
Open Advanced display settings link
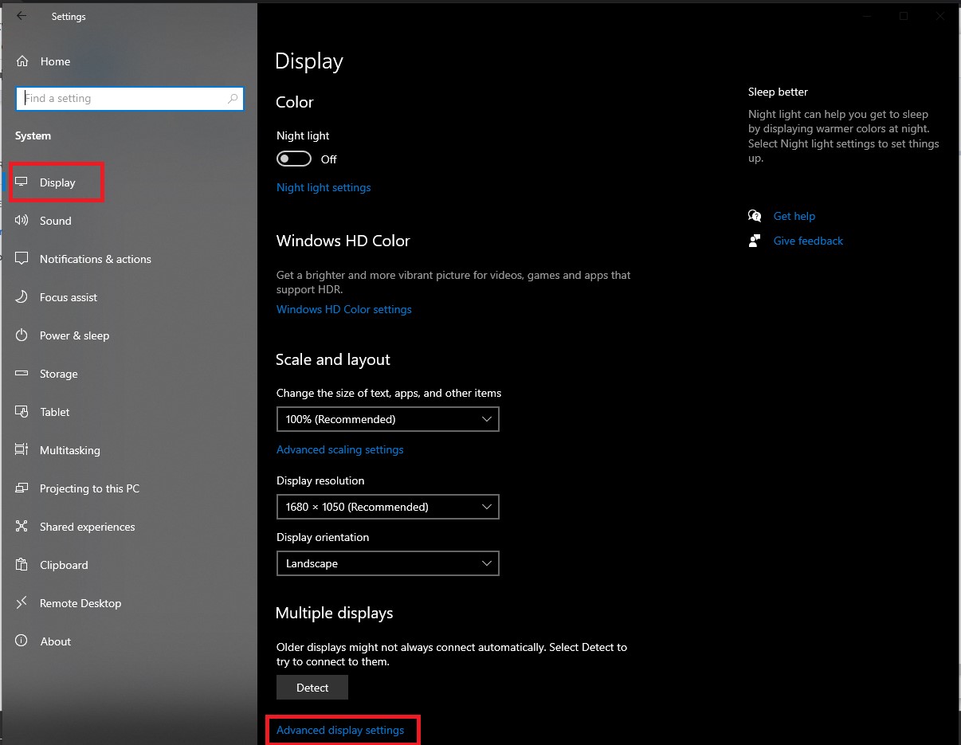[x=340, y=730]
